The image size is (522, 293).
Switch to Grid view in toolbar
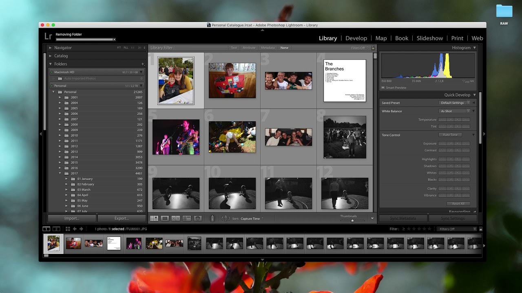154,219
